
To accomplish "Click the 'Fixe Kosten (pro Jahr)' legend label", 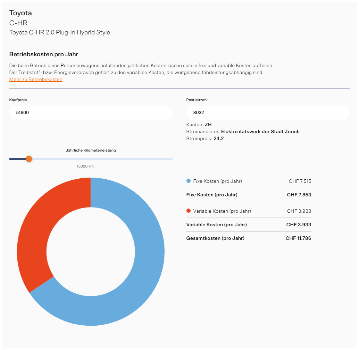I will pos(217,181).
